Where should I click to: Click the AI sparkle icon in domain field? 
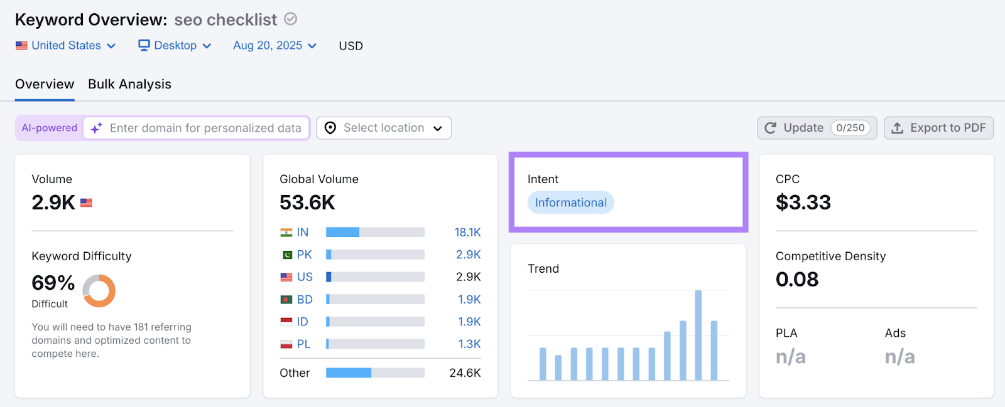(x=96, y=129)
